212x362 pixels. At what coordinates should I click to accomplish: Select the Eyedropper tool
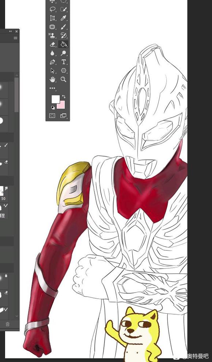click(64, 18)
